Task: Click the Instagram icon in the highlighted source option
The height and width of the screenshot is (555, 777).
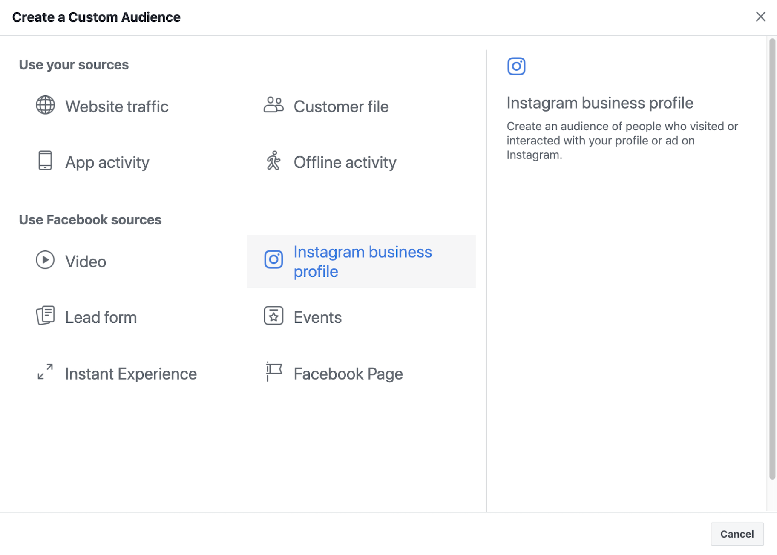Action: 273,259
